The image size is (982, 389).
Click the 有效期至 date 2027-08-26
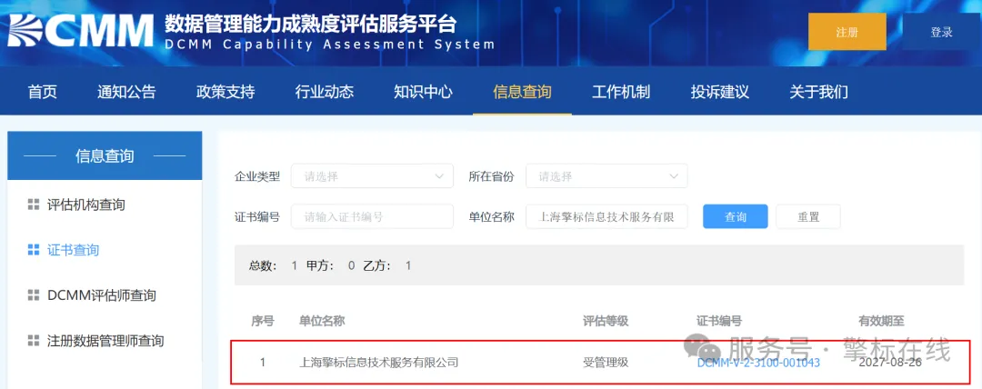tap(890, 362)
